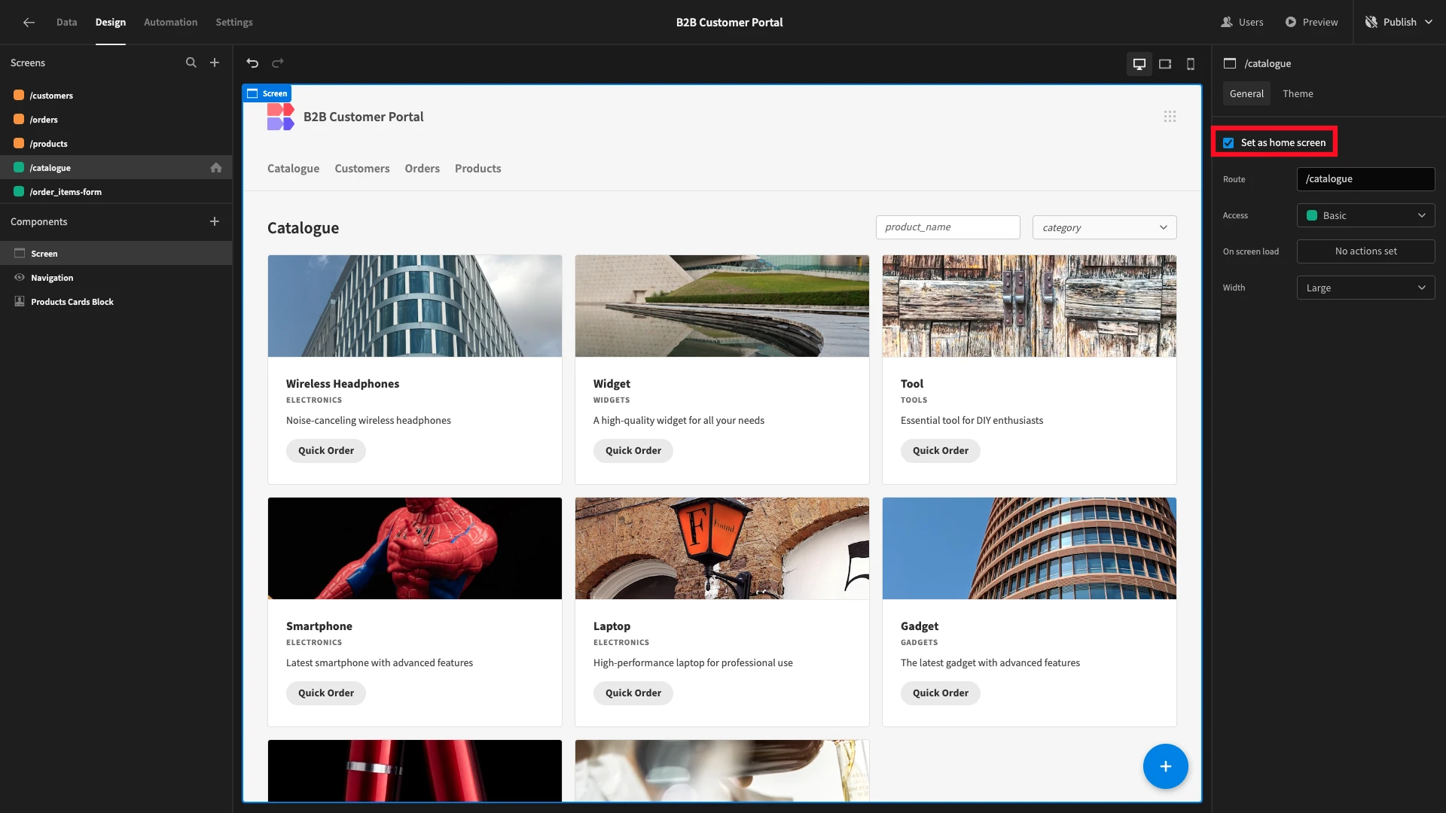Click the back arrow to exit app
The width and height of the screenshot is (1446, 813).
pyautogui.click(x=29, y=23)
